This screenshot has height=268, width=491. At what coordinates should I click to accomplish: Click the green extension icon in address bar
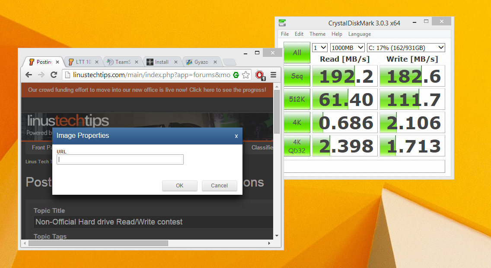[x=236, y=75]
